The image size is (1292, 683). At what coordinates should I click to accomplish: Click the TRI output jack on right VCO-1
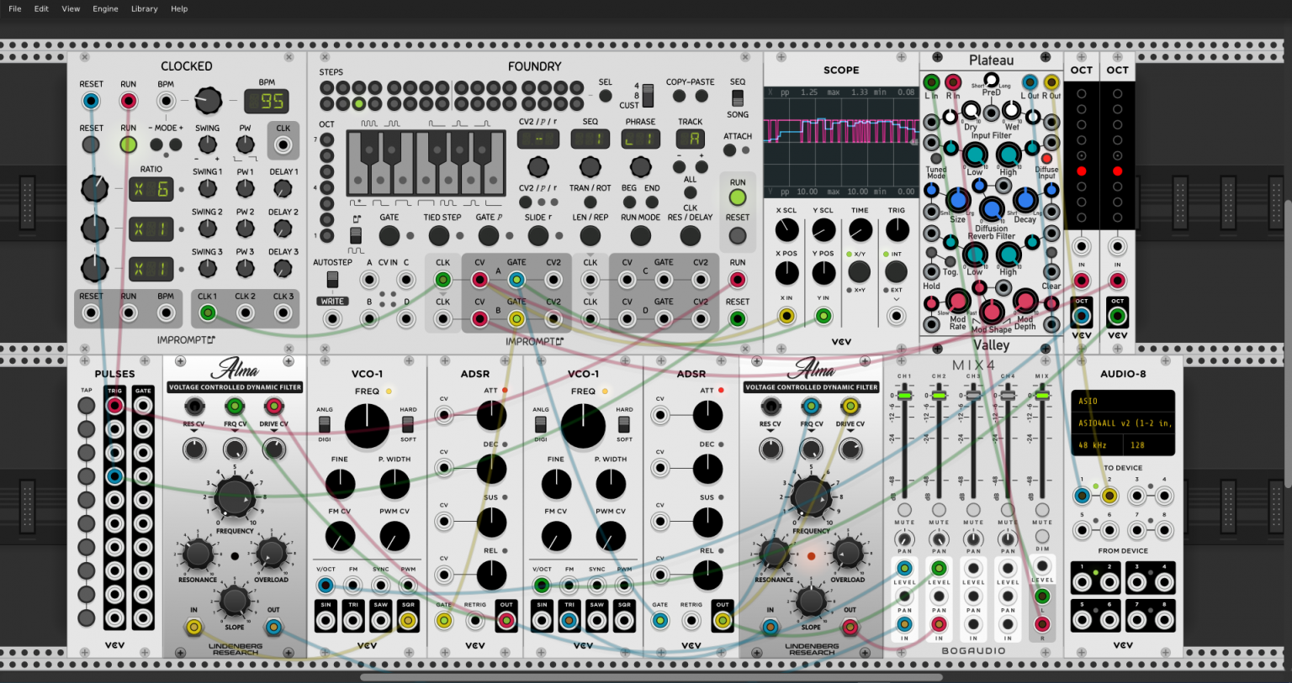coord(569,621)
